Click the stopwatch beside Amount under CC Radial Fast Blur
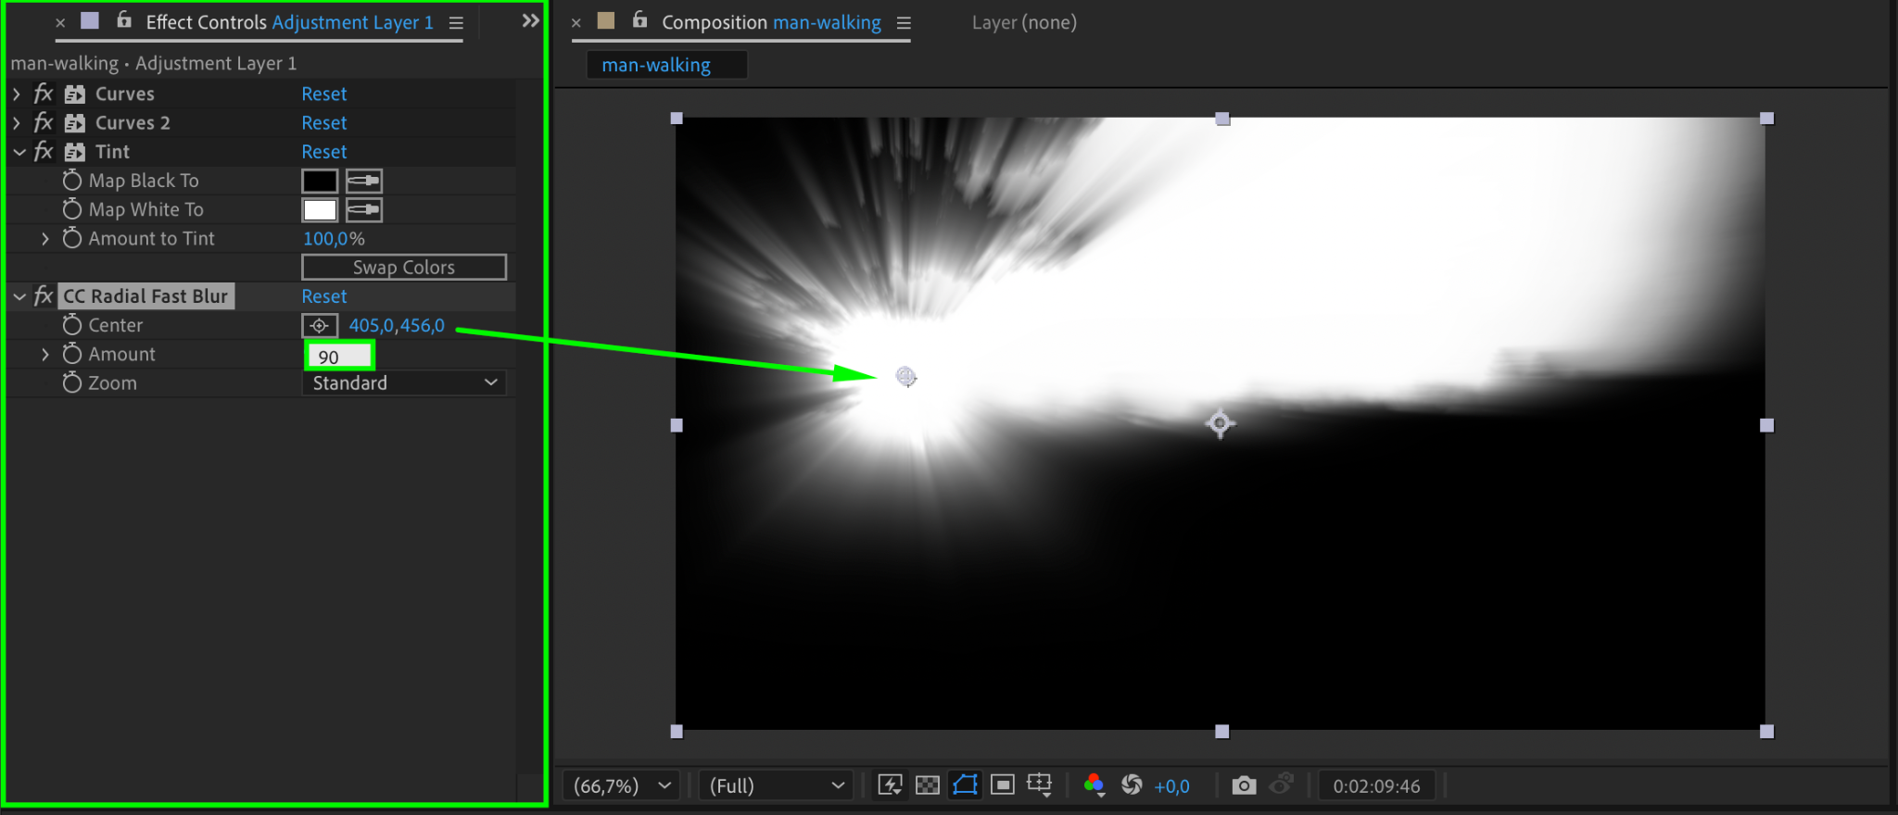 click(x=72, y=354)
